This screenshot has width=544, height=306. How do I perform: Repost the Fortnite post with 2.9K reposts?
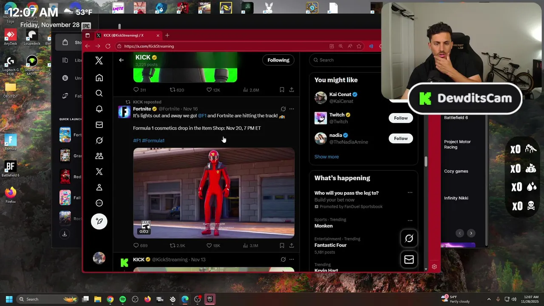pos(173,246)
